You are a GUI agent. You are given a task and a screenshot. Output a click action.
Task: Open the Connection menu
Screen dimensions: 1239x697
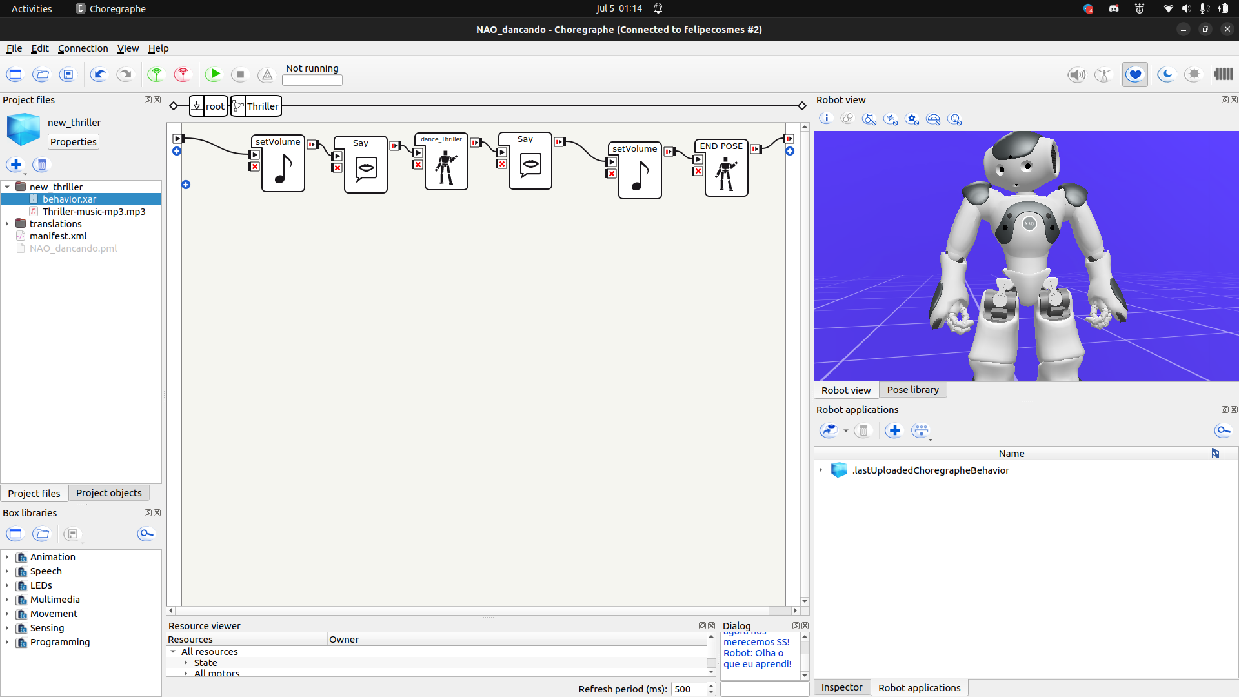(83, 48)
